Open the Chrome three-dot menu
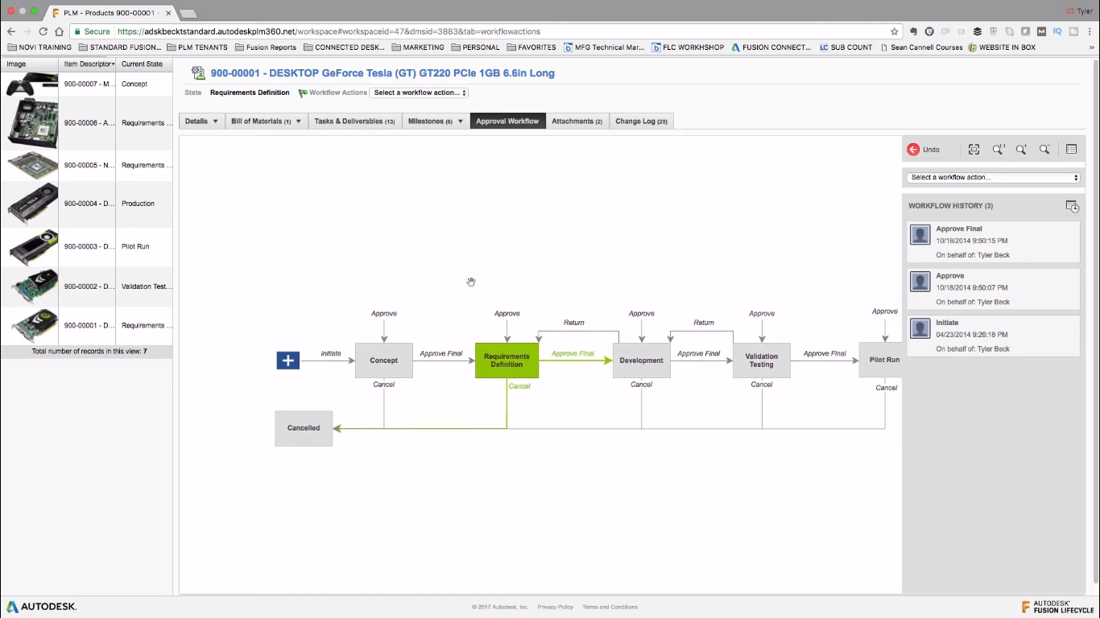1100x618 pixels. (1090, 31)
